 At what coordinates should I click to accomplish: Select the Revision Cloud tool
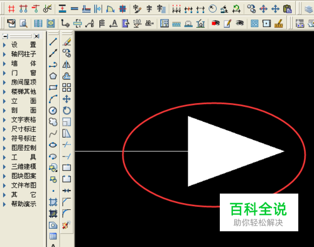click(x=53, y=122)
